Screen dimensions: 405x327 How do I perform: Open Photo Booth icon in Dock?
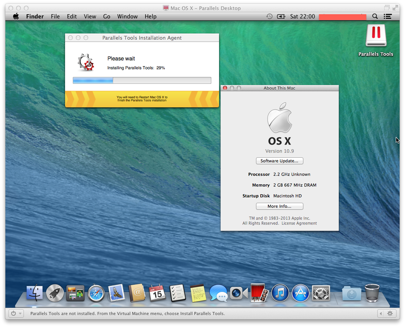(x=259, y=293)
